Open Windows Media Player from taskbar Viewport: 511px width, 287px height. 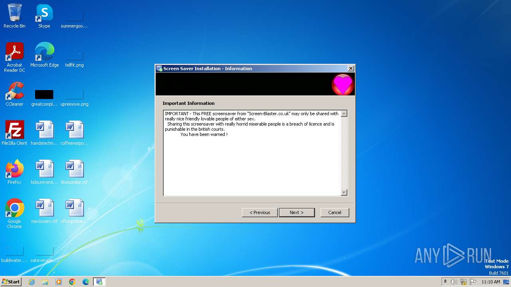point(59,282)
